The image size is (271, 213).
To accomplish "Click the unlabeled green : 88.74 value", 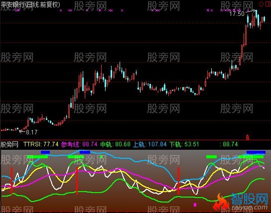I will tap(229, 144).
